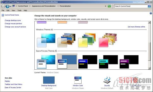Viewport: 153px width, 92px height.
Task: Open the Edit menu
Action: [x=8, y=10]
